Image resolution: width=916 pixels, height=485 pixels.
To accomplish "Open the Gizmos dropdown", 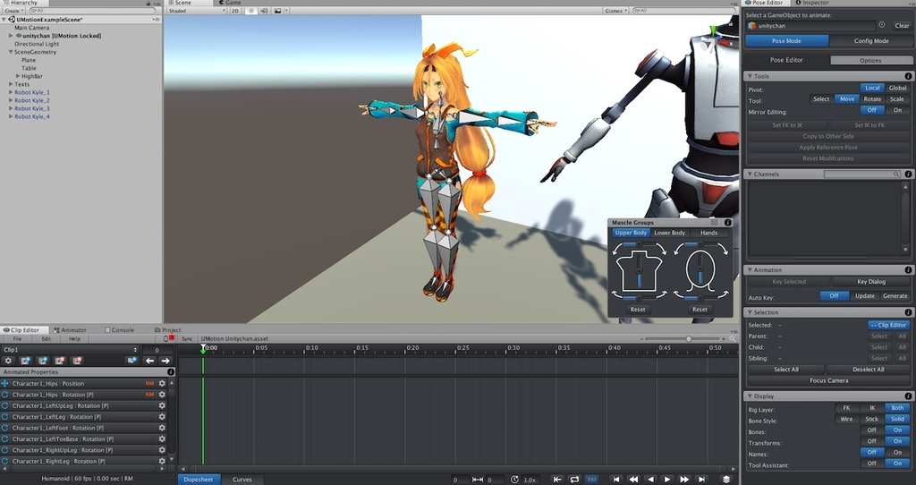I will tap(615, 11).
